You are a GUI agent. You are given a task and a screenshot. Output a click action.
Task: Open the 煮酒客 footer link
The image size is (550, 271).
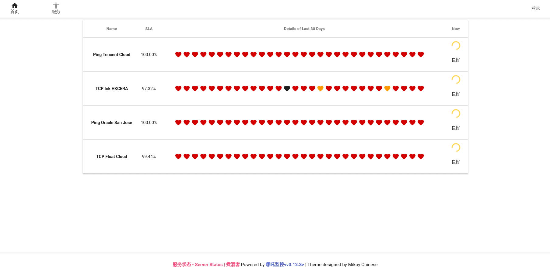point(233,265)
